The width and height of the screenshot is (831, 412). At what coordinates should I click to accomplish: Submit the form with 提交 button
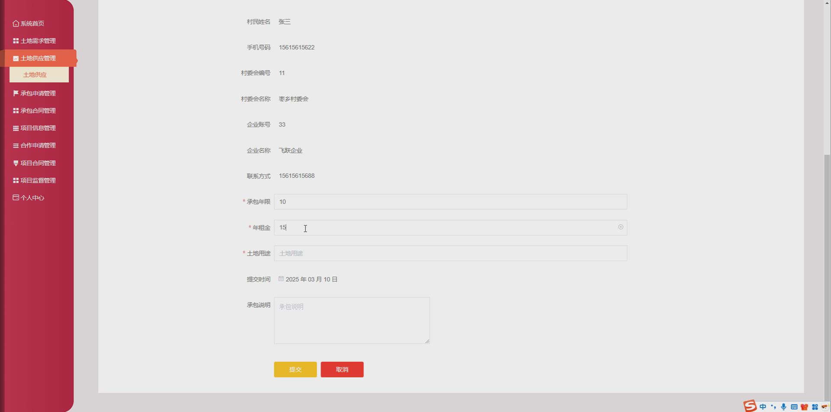(x=295, y=370)
